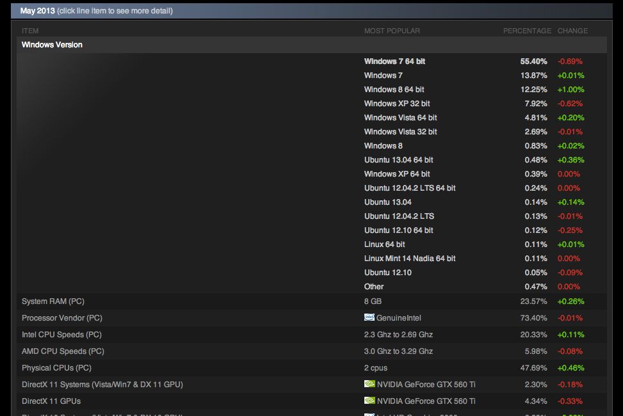The width and height of the screenshot is (623, 416).
Task: Collapse the Windows Version section
Action: point(311,45)
